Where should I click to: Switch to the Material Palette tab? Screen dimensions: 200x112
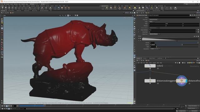pos(152,58)
